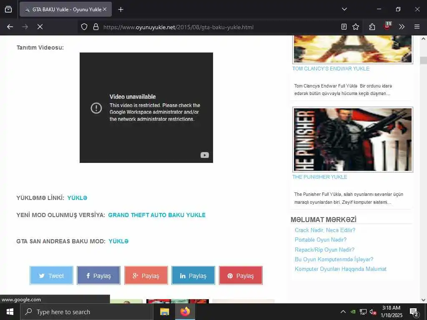Viewport: 427px width, 320px height.
Task: Show more tools overflow chevrons
Action: (402, 27)
